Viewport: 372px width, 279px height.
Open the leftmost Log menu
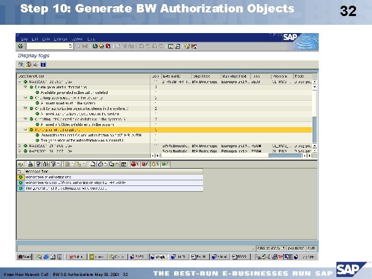click(x=24, y=39)
